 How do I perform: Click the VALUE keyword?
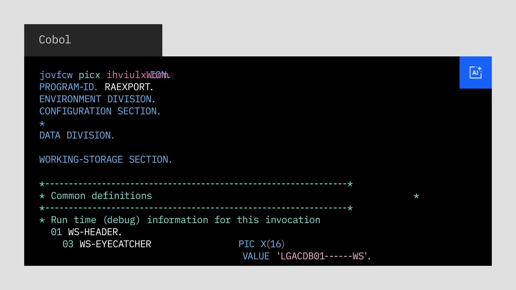(256, 256)
